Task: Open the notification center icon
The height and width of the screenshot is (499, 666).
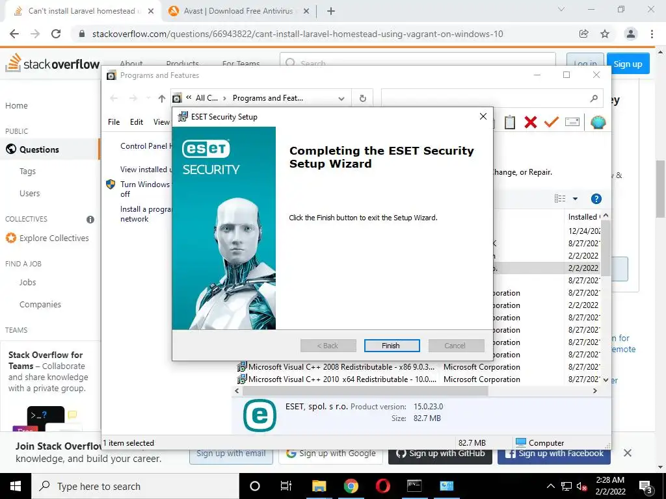Action: coord(646,487)
